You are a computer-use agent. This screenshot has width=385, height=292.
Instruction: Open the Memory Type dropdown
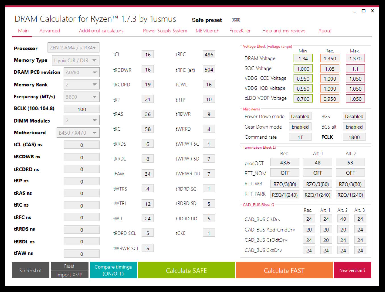76,60
